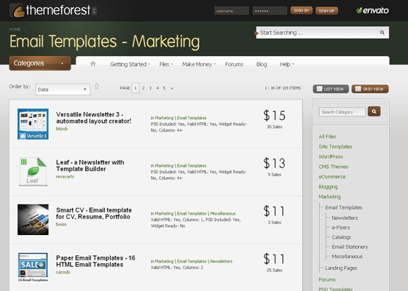Go to page 5 of results
The image size is (408, 291).
pos(164,88)
